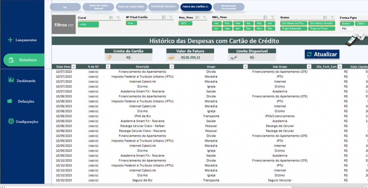Toggle Set month filter
368x188 pixels.
pos(238,29)
